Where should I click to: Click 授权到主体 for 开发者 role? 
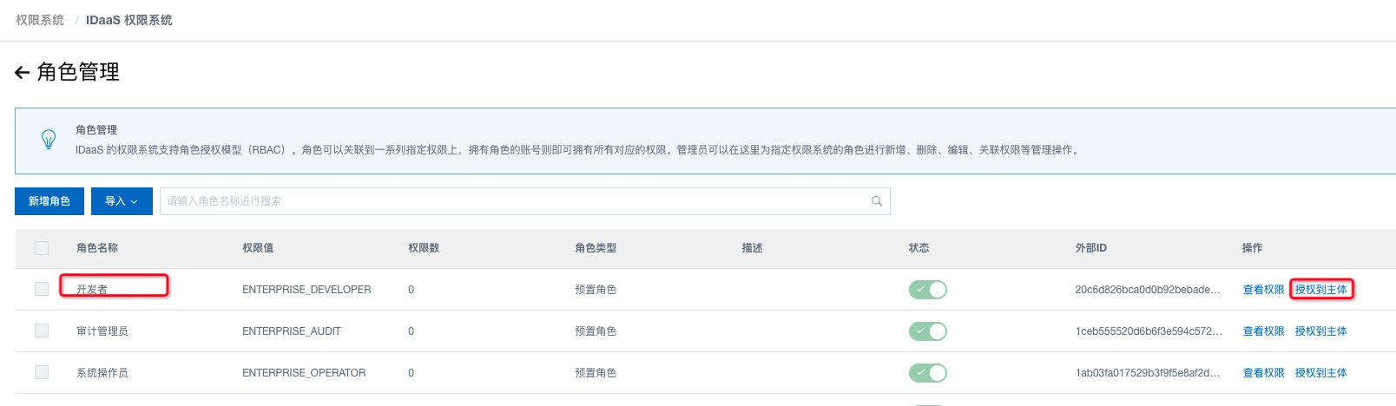(x=1320, y=290)
